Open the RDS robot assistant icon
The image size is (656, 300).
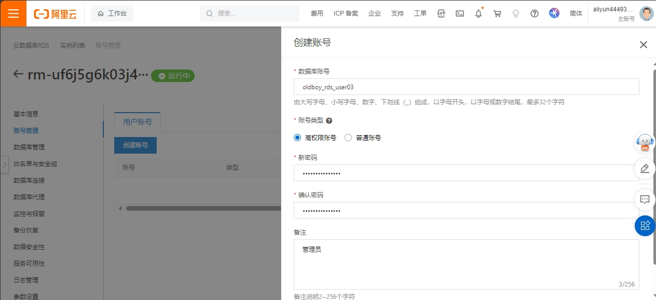click(645, 142)
